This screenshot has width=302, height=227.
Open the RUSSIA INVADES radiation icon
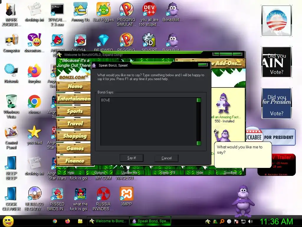[x=103, y=199]
